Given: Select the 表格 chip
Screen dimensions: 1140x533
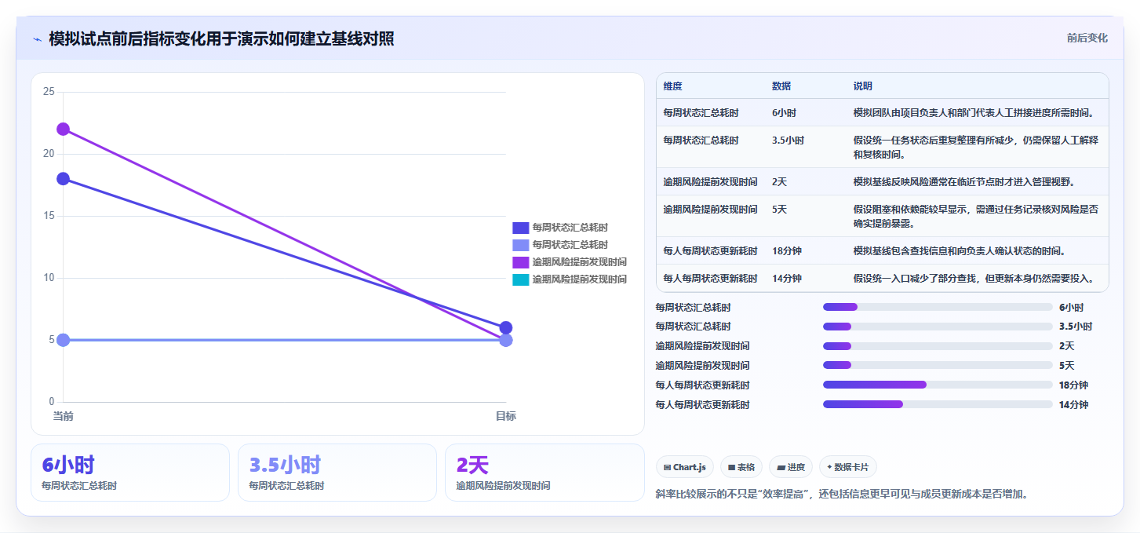Looking at the screenshot, I should pyautogui.click(x=741, y=467).
